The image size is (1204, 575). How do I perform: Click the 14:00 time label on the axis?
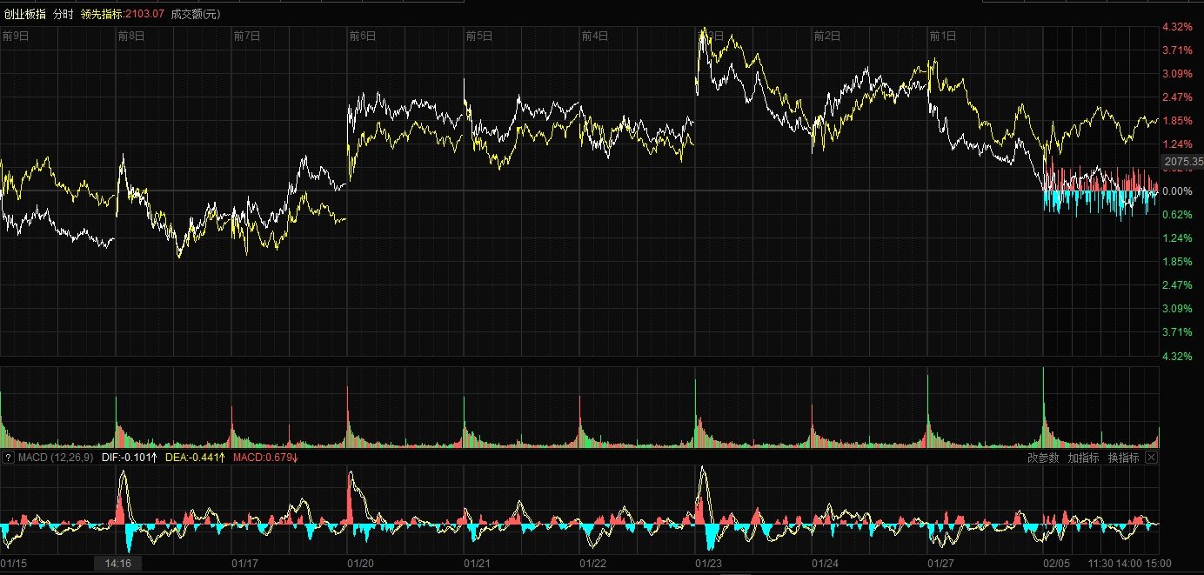tap(1130, 564)
